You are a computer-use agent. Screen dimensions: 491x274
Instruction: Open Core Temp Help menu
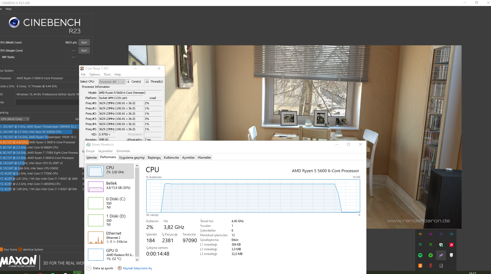click(x=118, y=74)
